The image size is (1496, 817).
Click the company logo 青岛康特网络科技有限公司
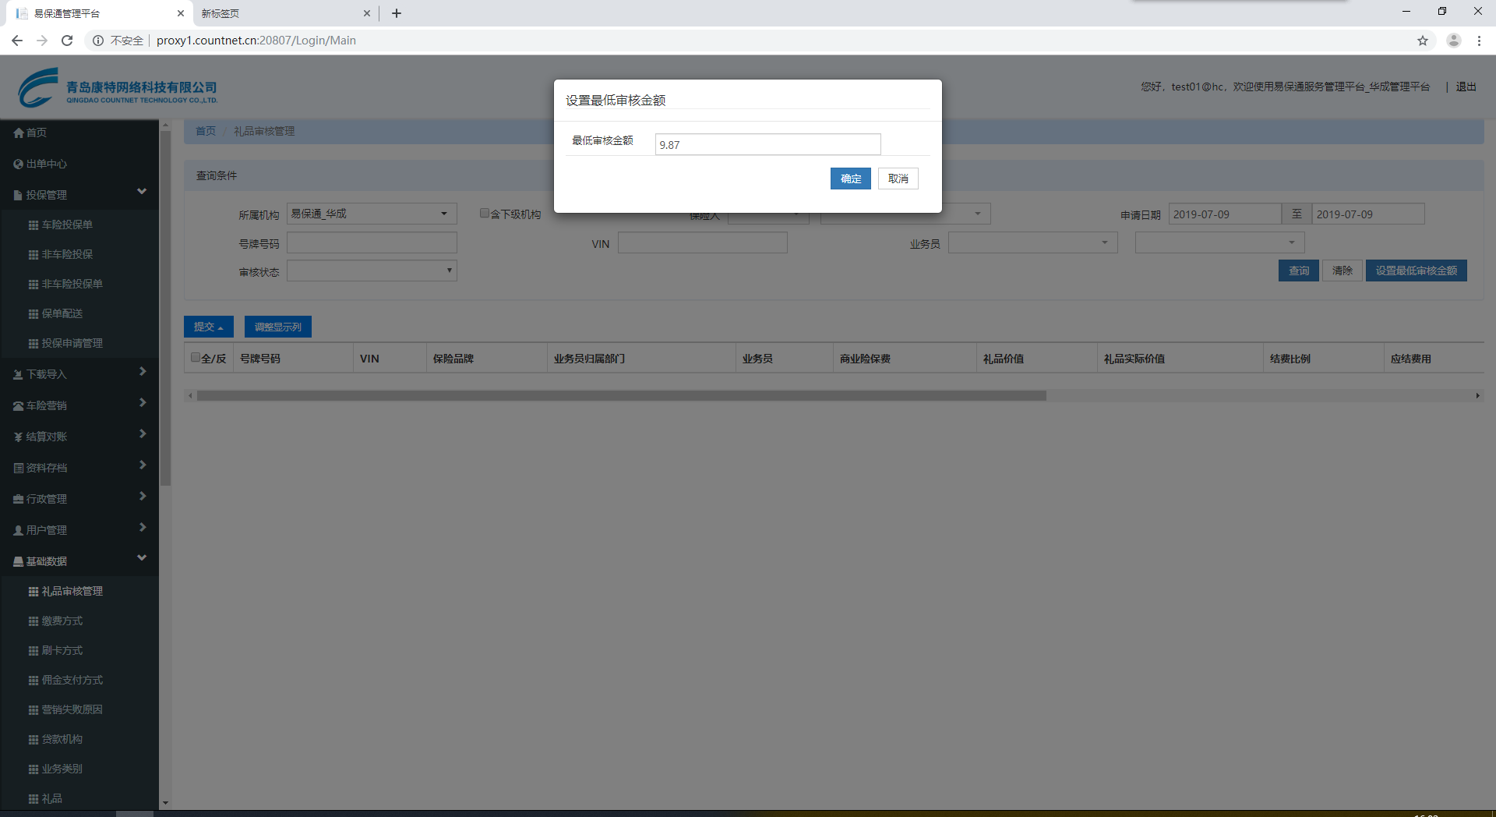point(118,87)
